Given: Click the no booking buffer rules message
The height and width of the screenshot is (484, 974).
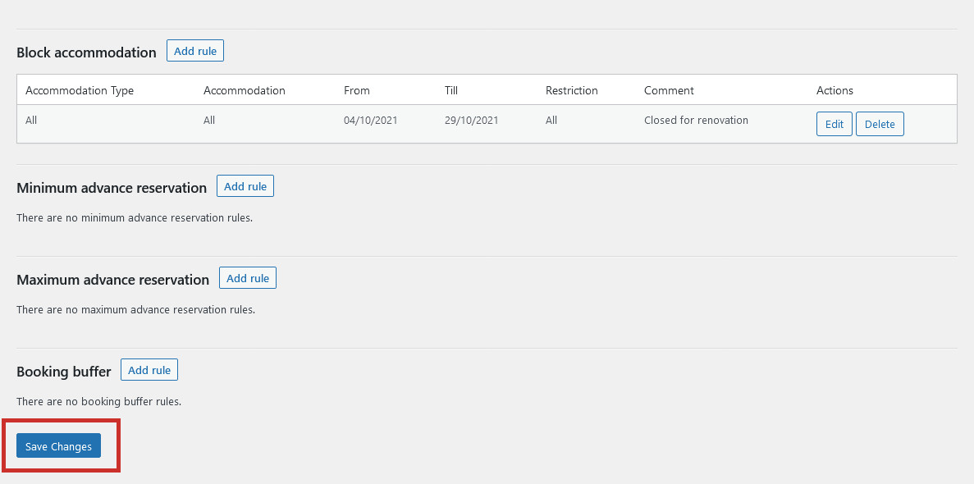Looking at the screenshot, I should [x=98, y=401].
